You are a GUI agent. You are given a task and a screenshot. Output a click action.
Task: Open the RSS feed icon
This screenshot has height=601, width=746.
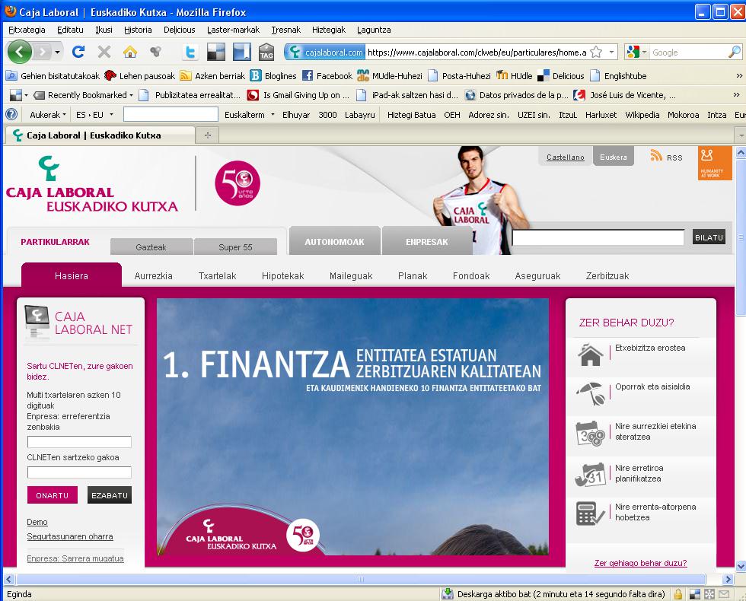(x=656, y=156)
